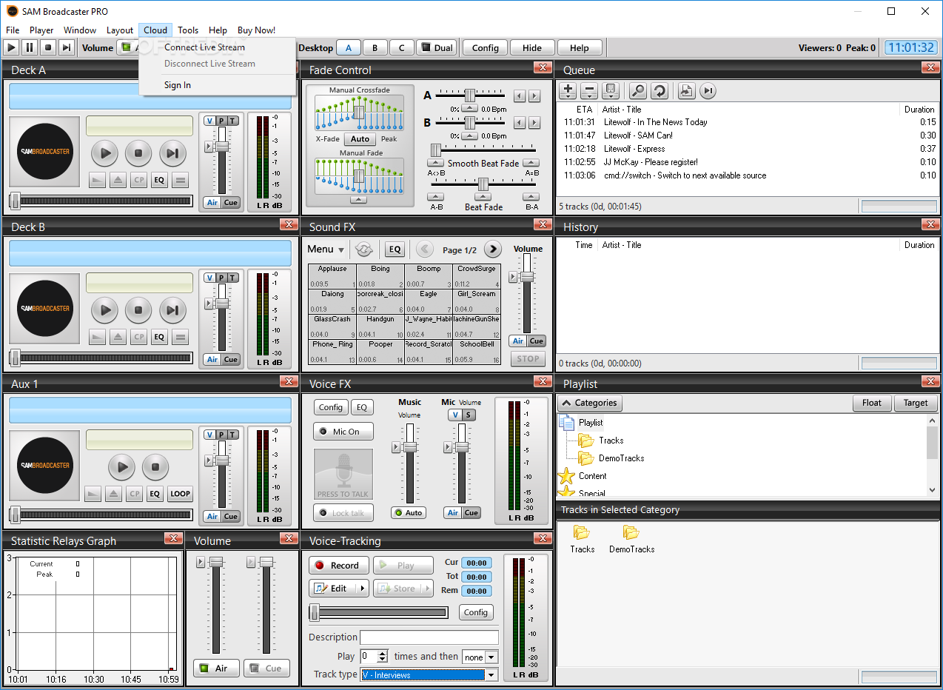Click the main toolbar Stop button

tap(48, 47)
